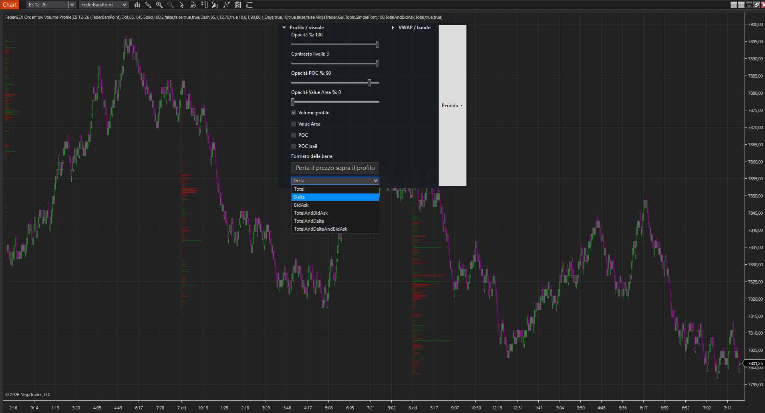This screenshot has width=765, height=413.
Task: Click Porta il prezzo sopra il profilo button
Action: [335, 168]
